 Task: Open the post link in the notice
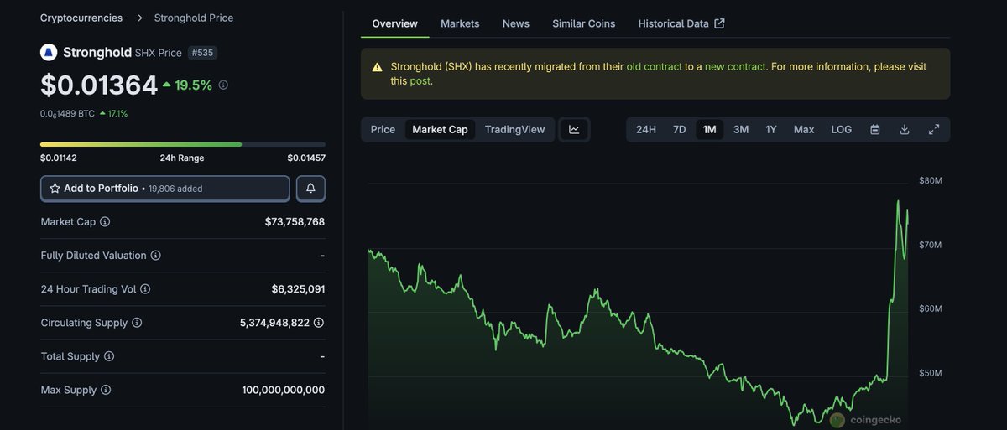coord(420,81)
